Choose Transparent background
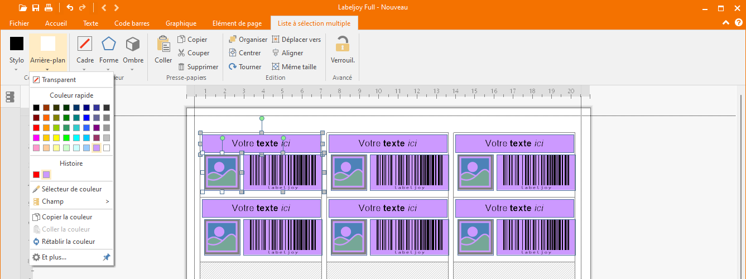This screenshot has width=746, height=279. coord(71,80)
